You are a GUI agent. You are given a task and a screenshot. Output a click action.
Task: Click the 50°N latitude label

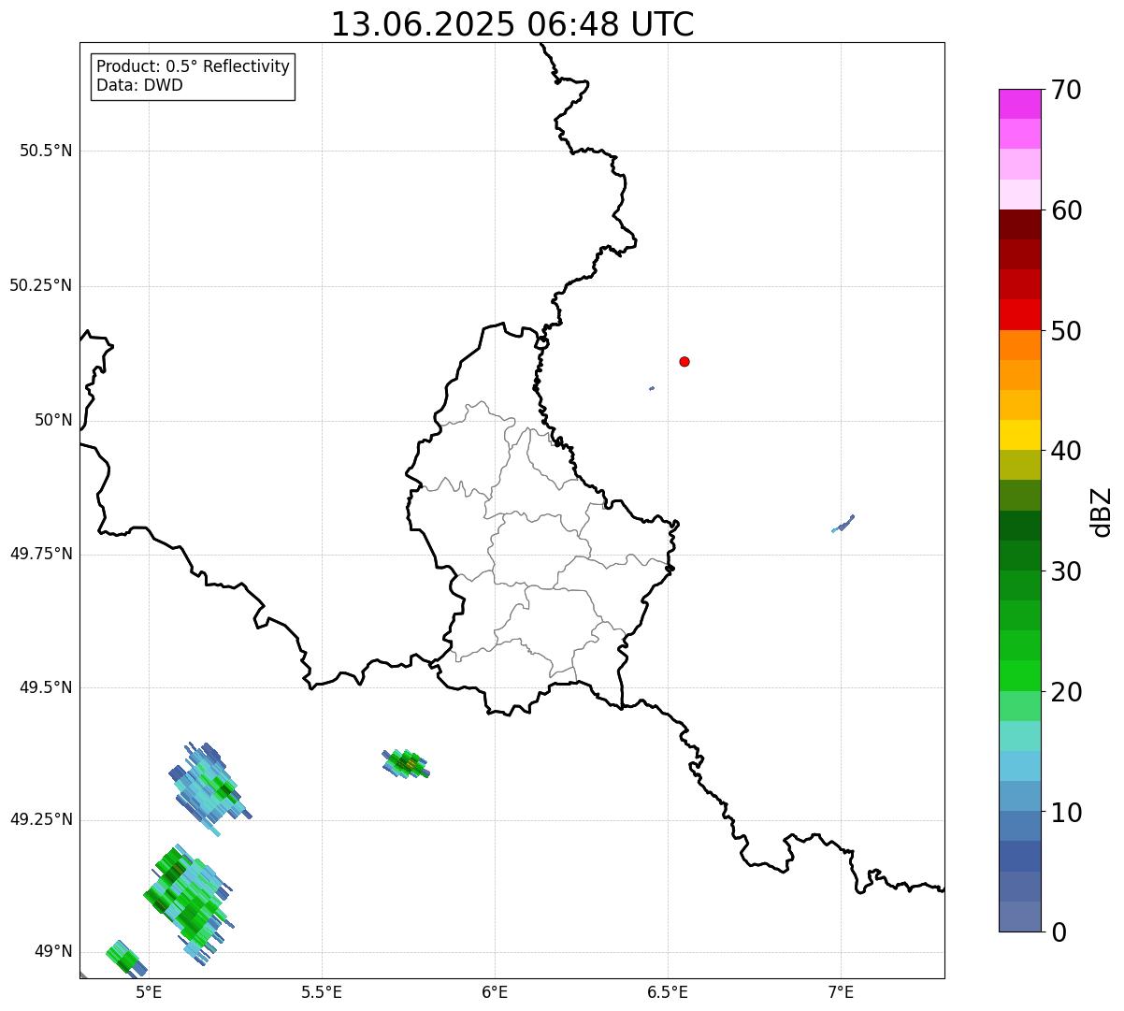53,420
